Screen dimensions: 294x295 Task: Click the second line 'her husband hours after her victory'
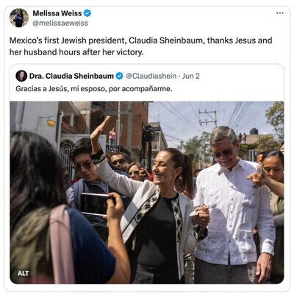pos(76,52)
